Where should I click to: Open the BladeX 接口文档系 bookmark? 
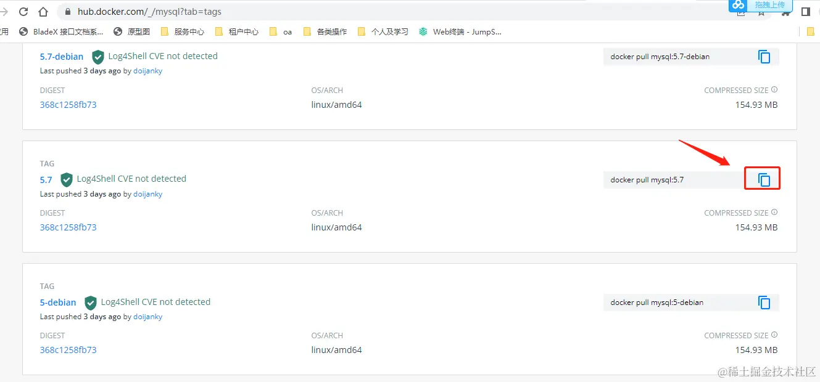point(62,31)
